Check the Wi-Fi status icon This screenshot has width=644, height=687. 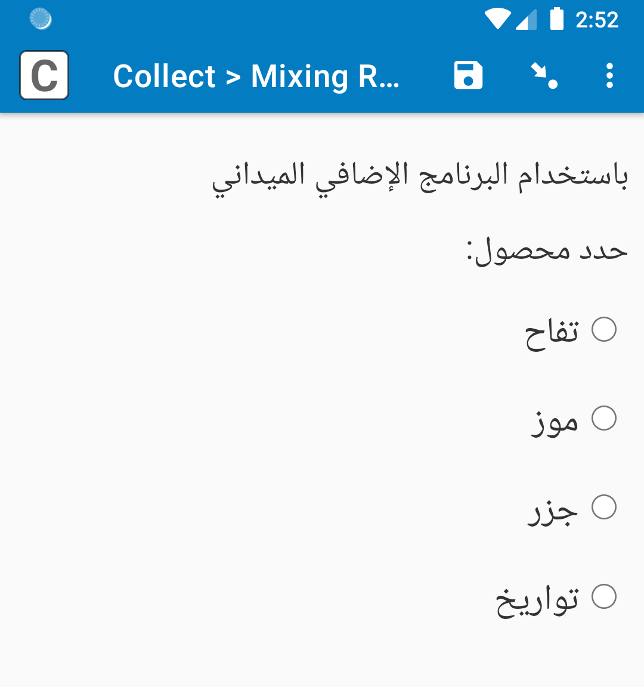tap(497, 19)
